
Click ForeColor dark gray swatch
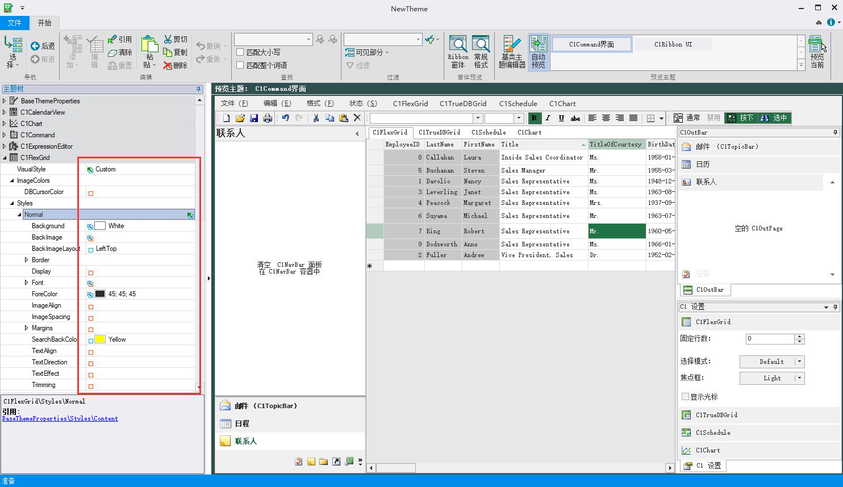click(x=100, y=294)
